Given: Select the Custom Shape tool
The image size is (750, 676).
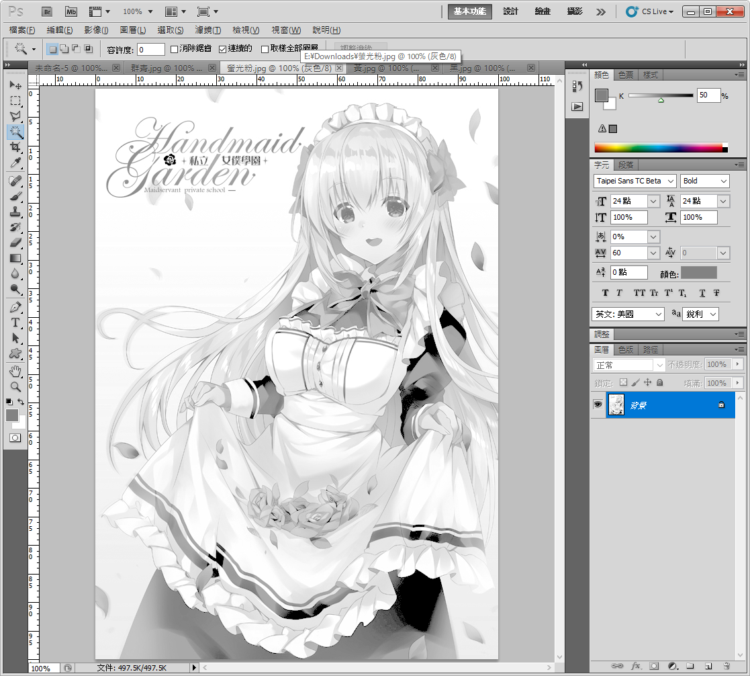Looking at the screenshot, I should click(15, 353).
